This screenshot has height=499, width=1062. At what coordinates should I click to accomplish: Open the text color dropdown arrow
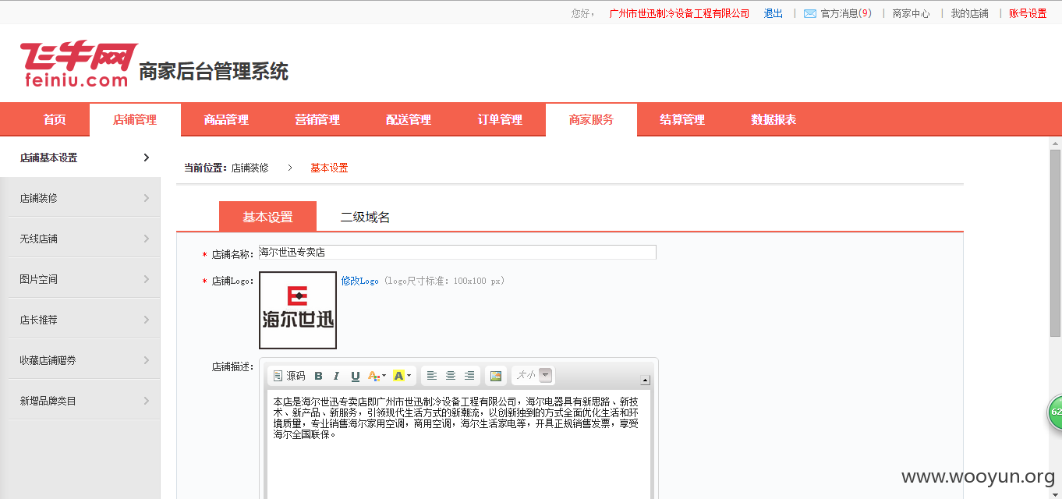384,376
